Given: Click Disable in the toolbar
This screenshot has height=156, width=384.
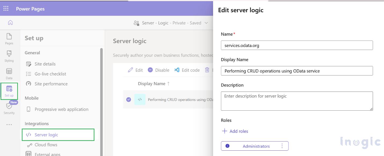Looking at the screenshot, I should (x=159, y=70).
